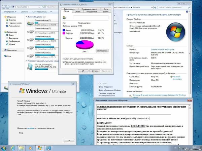Toggle 'Разрешить индексировать содержимое файлов' checkbox

pos(64,62)
